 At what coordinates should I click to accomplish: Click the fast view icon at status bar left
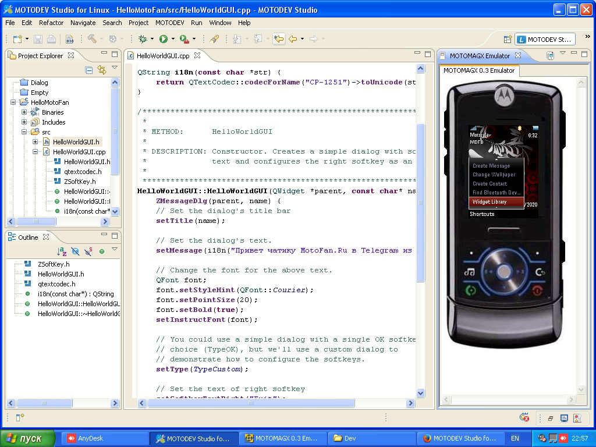20,417
